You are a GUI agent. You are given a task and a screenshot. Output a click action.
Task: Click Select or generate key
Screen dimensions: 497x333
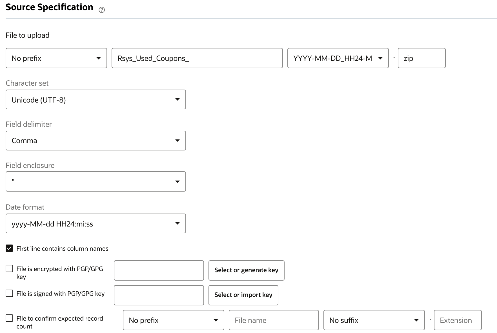point(246,270)
